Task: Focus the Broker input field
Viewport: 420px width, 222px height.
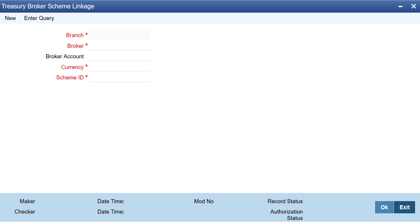Action: tap(120, 46)
